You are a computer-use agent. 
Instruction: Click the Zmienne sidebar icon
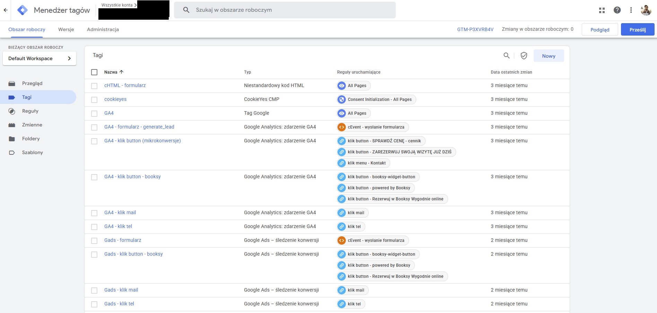[x=12, y=125]
